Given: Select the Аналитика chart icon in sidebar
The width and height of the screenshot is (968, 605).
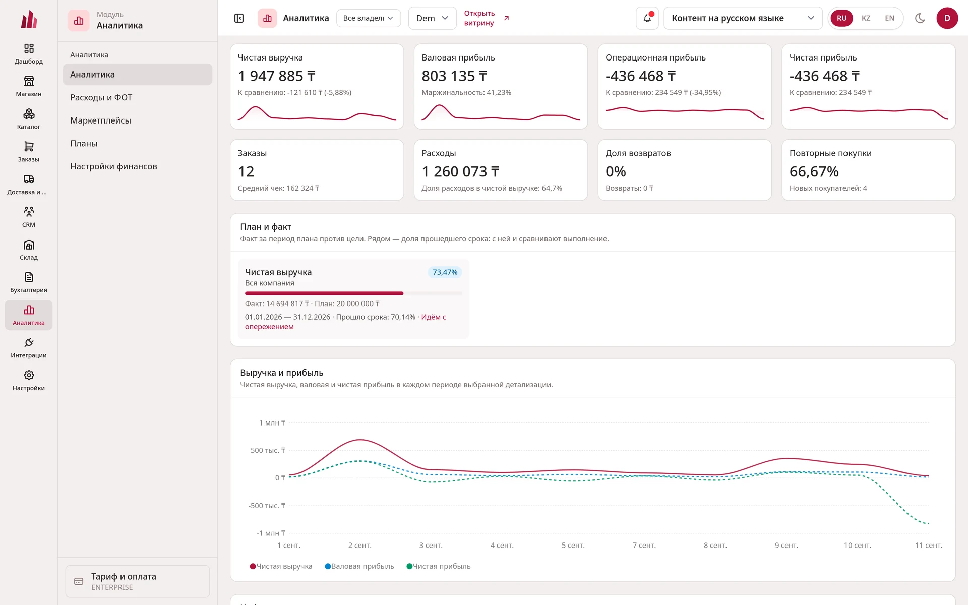Looking at the screenshot, I should pos(29,310).
